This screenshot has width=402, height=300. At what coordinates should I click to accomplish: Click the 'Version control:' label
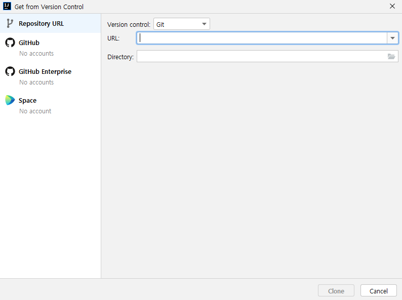click(x=129, y=25)
